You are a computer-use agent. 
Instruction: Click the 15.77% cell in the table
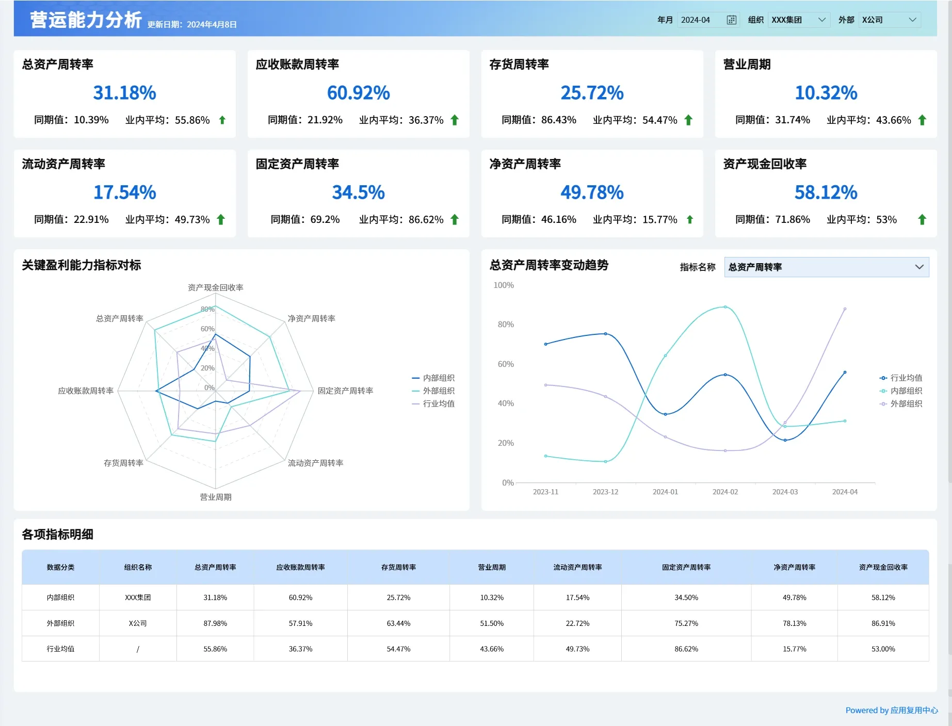(x=795, y=649)
